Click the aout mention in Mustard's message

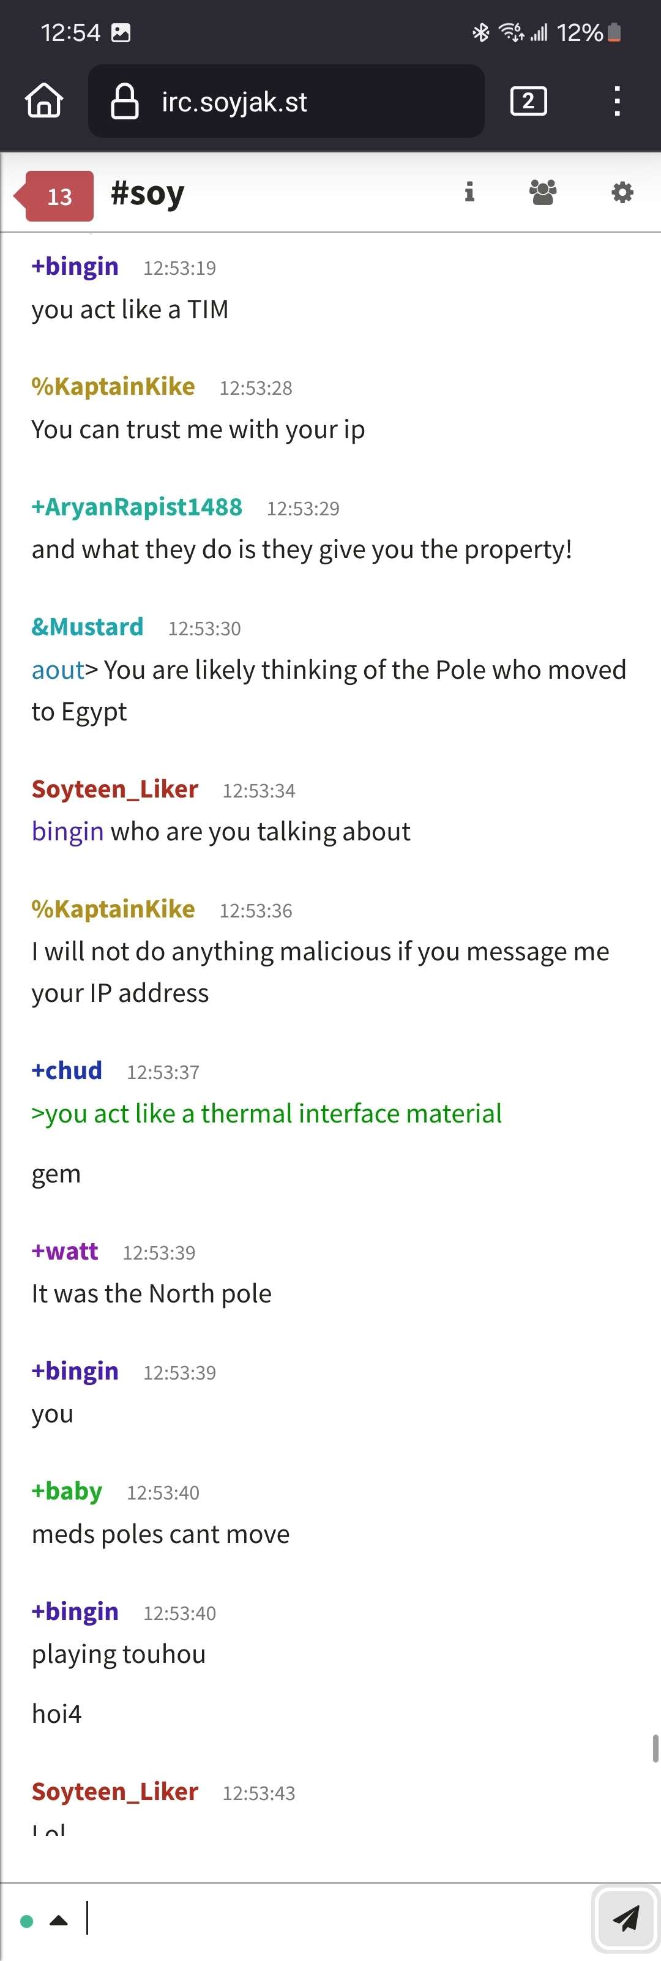pyautogui.click(x=58, y=670)
